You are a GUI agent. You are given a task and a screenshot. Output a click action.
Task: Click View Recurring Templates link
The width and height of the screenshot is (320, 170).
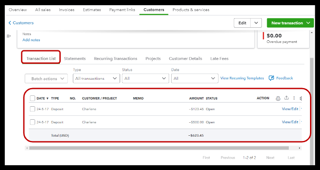click(242, 78)
